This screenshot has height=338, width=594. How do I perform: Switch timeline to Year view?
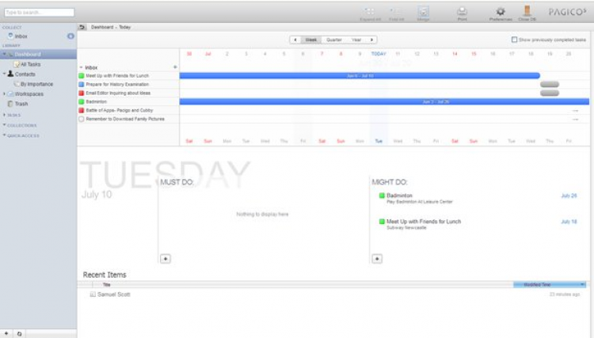point(356,40)
